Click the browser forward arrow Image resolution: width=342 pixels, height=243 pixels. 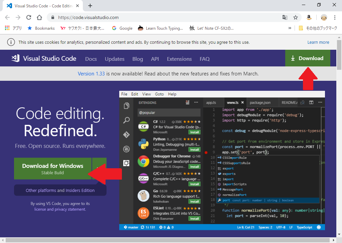[18, 17]
